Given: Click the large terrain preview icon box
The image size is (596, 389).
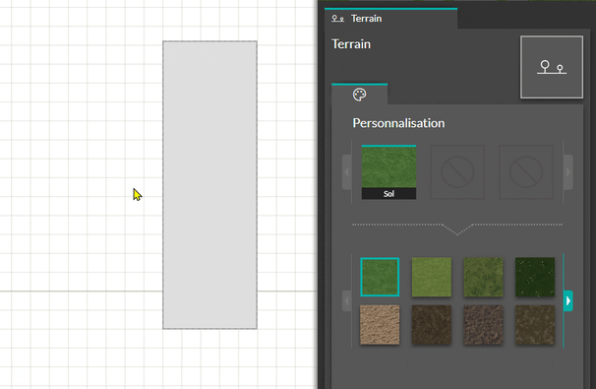Looking at the screenshot, I should (x=552, y=67).
